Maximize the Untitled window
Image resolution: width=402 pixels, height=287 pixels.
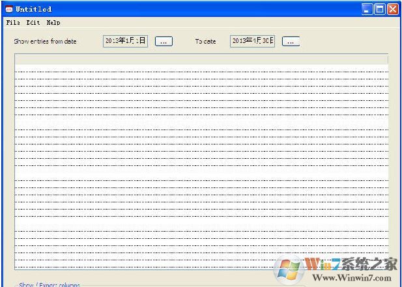[380, 10]
